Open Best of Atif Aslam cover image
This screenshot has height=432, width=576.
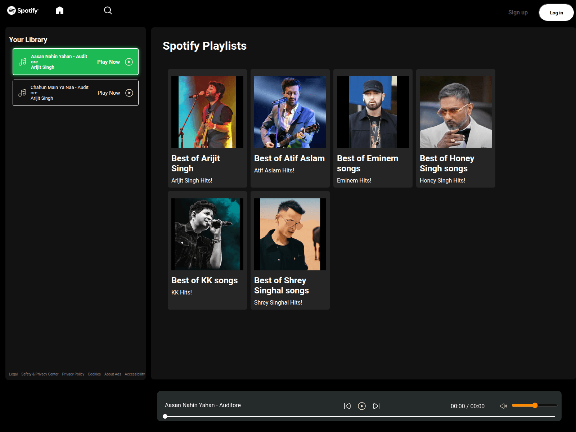[290, 112]
